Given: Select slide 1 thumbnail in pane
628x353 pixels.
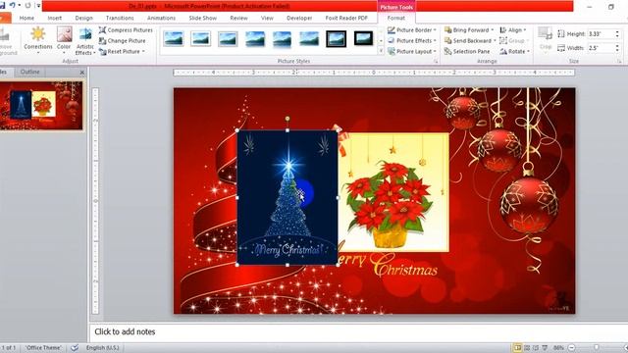Looking at the screenshot, I should [41, 105].
